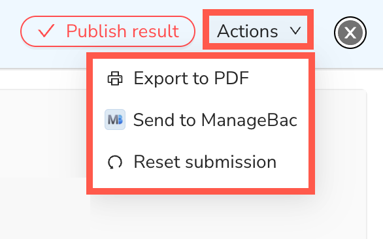Choose Send to ManageBac menu entry
Image resolution: width=383 pixels, height=239 pixels.
(201, 119)
